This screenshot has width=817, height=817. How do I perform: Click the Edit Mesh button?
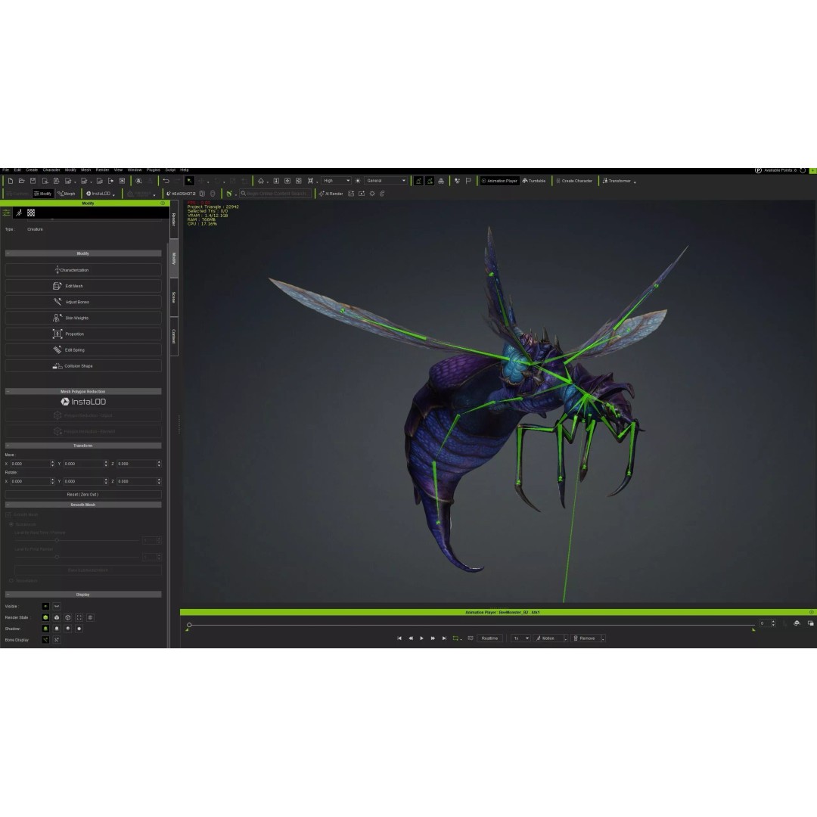tap(83, 286)
